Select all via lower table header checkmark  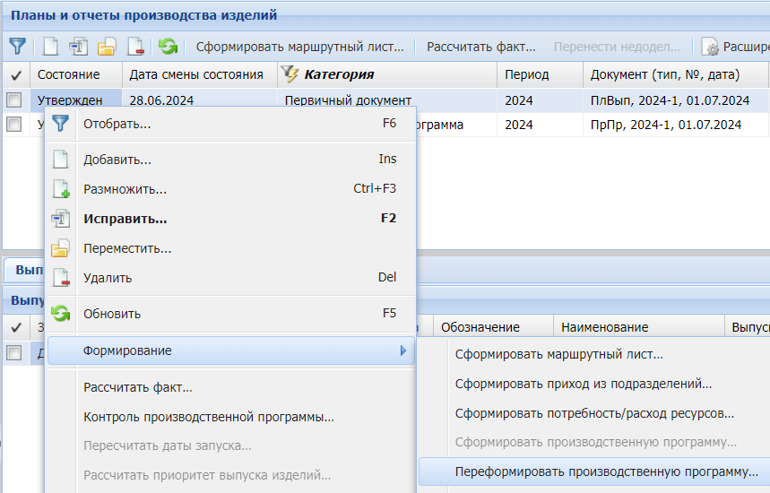click(x=15, y=328)
